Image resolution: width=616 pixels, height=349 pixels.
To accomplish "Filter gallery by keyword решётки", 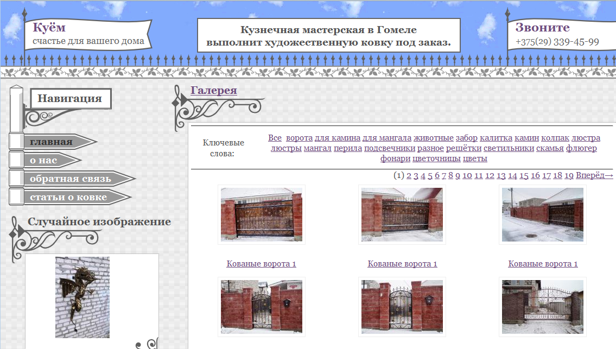I will pyautogui.click(x=463, y=148).
